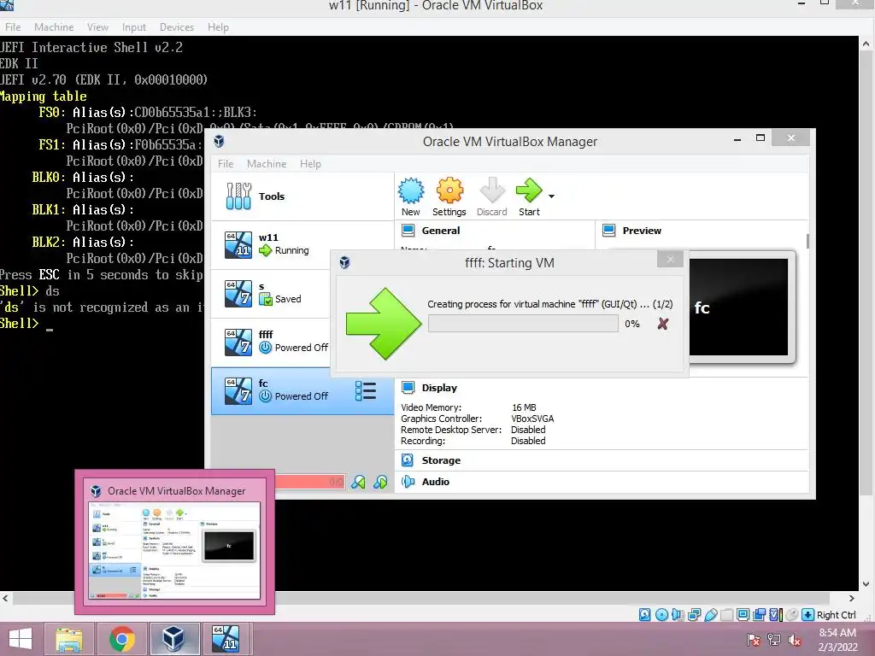Click scroll right arrow of VM window
The width and height of the screenshot is (875, 656).
point(852,598)
